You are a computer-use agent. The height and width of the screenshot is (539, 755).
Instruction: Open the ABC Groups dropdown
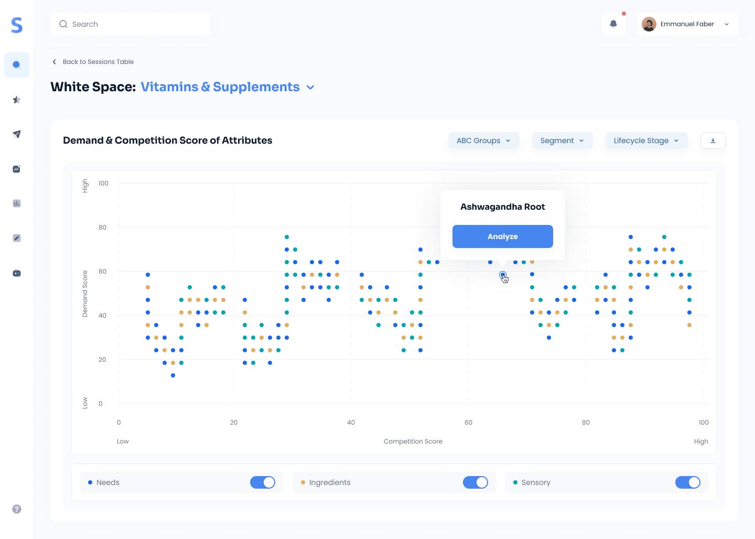(x=483, y=141)
